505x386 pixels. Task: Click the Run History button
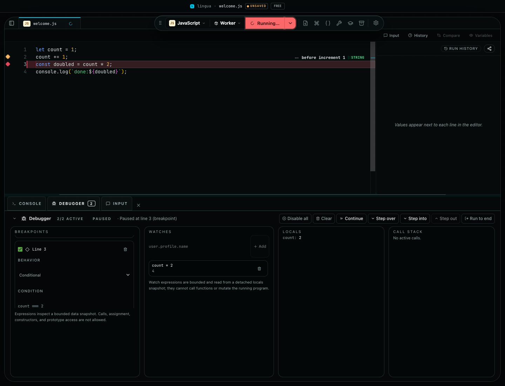tap(461, 49)
